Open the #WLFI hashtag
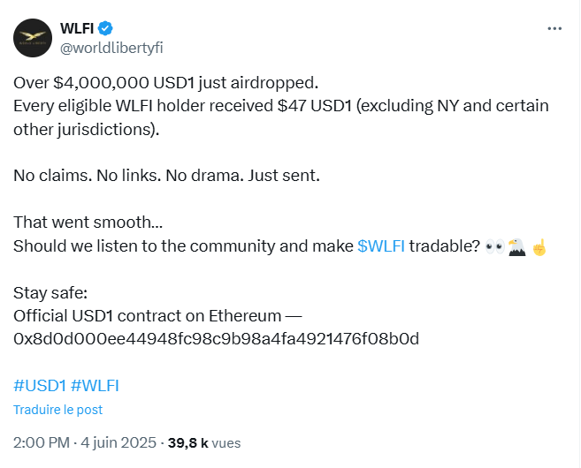The height and width of the screenshot is (468, 581). 95,386
